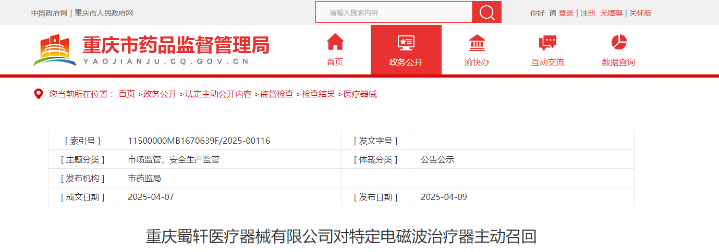Enable 无障碍 accessibility mode
The image size is (719, 252).
tap(611, 13)
